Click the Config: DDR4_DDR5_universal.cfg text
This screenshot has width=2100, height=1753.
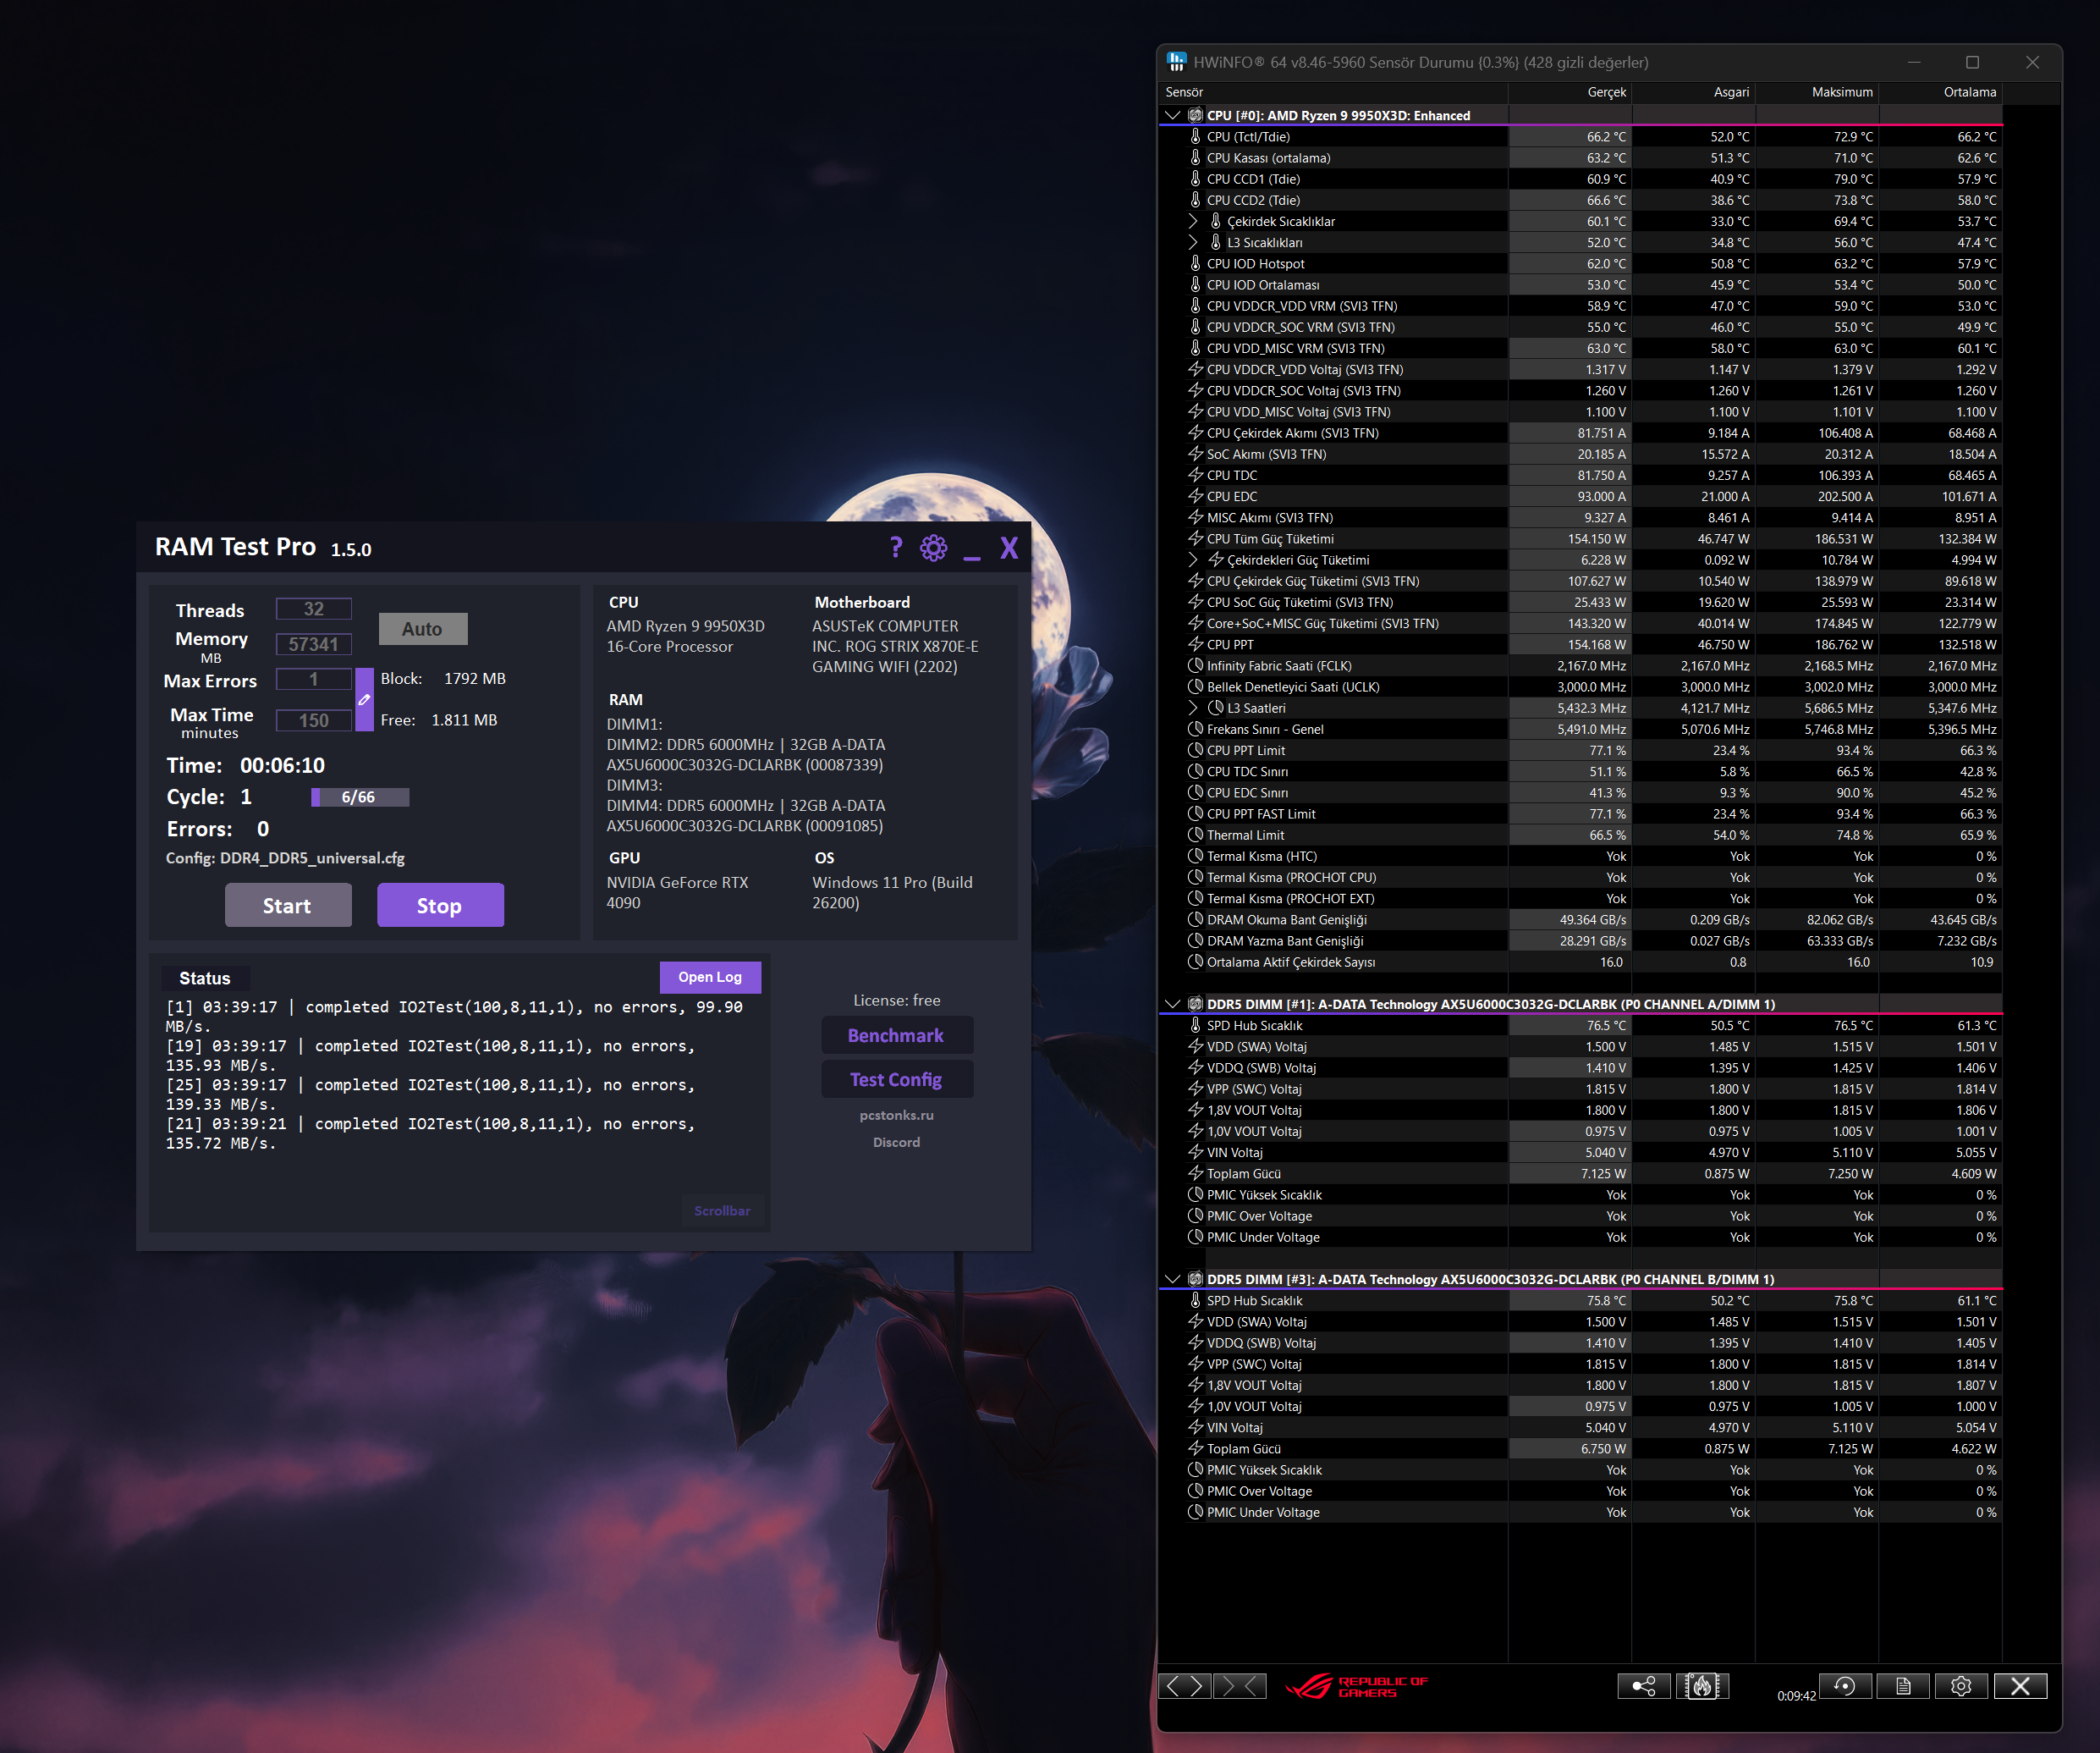click(x=285, y=857)
